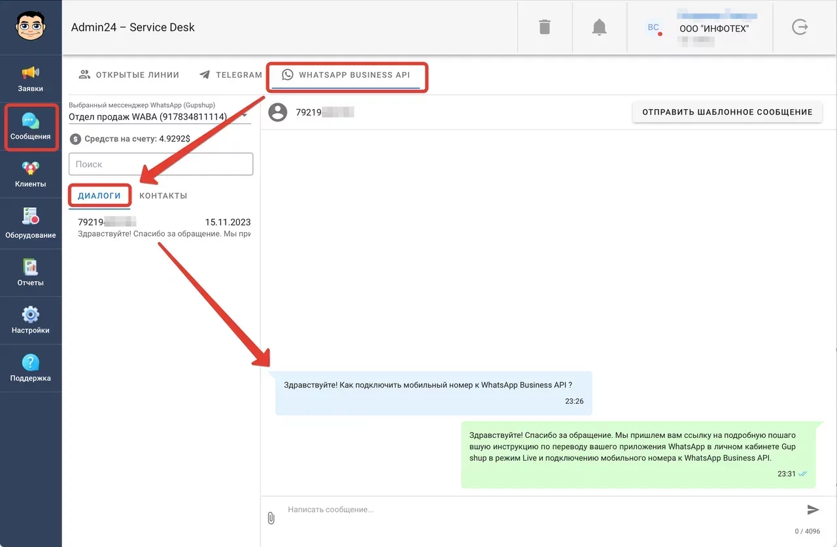This screenshot has width=837, height=547.
Task: Click the logout icon in header
Action: [x=800, y=27]
